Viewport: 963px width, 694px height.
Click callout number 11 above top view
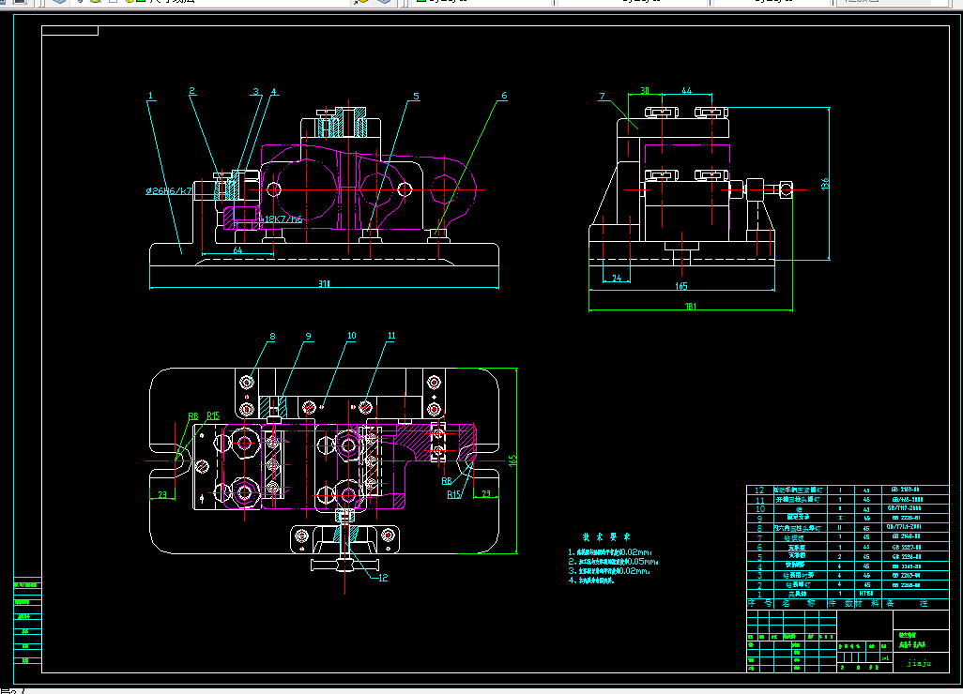(x=391, y=336)
